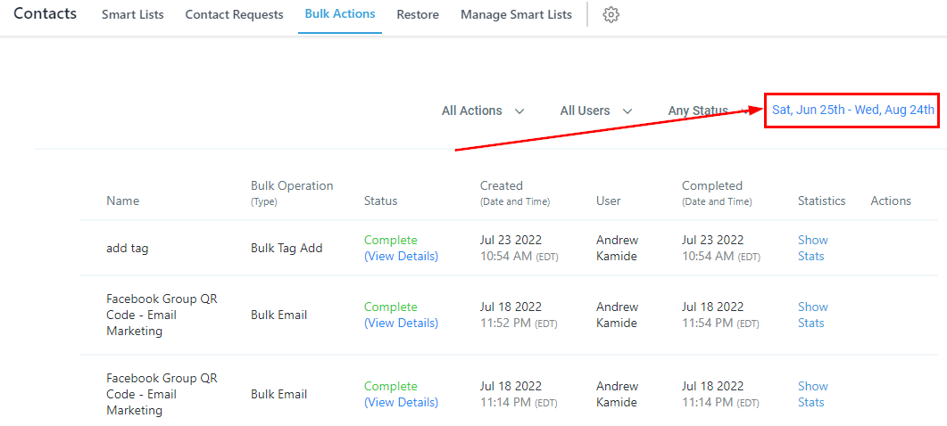Open the Contact Requests tab
This screenshot has width=947, height=426.
pos(234,15)
